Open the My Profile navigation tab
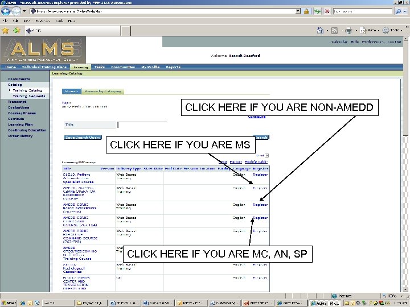The width and height of the screenshot is (410, 307). click(x=150, y=67)
